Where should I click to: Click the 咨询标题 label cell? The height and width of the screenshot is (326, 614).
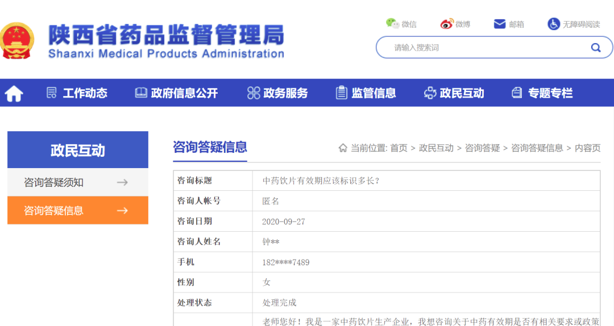213,181
